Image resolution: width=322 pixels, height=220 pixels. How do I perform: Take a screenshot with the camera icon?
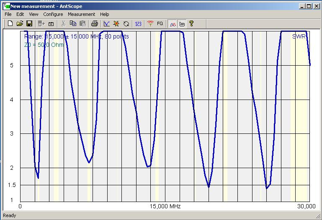pyautogui.click(x=51, y=24)
